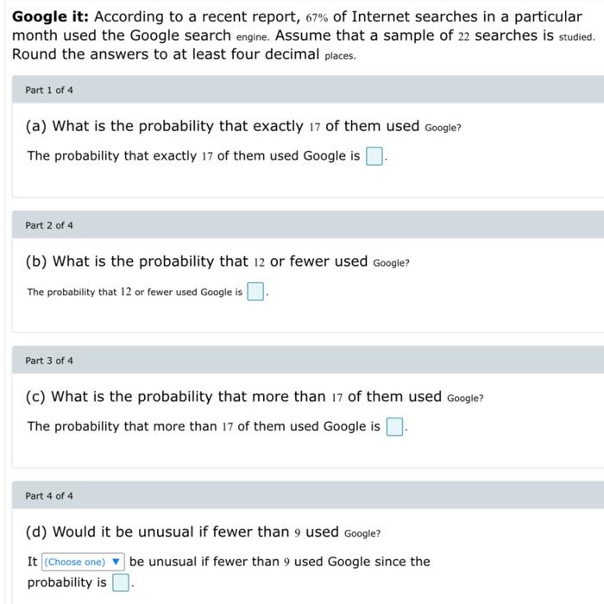Viewport: 604px width, 604px height.
Task: Select the "Part 1 of 4" header
Action: (308, 90)
